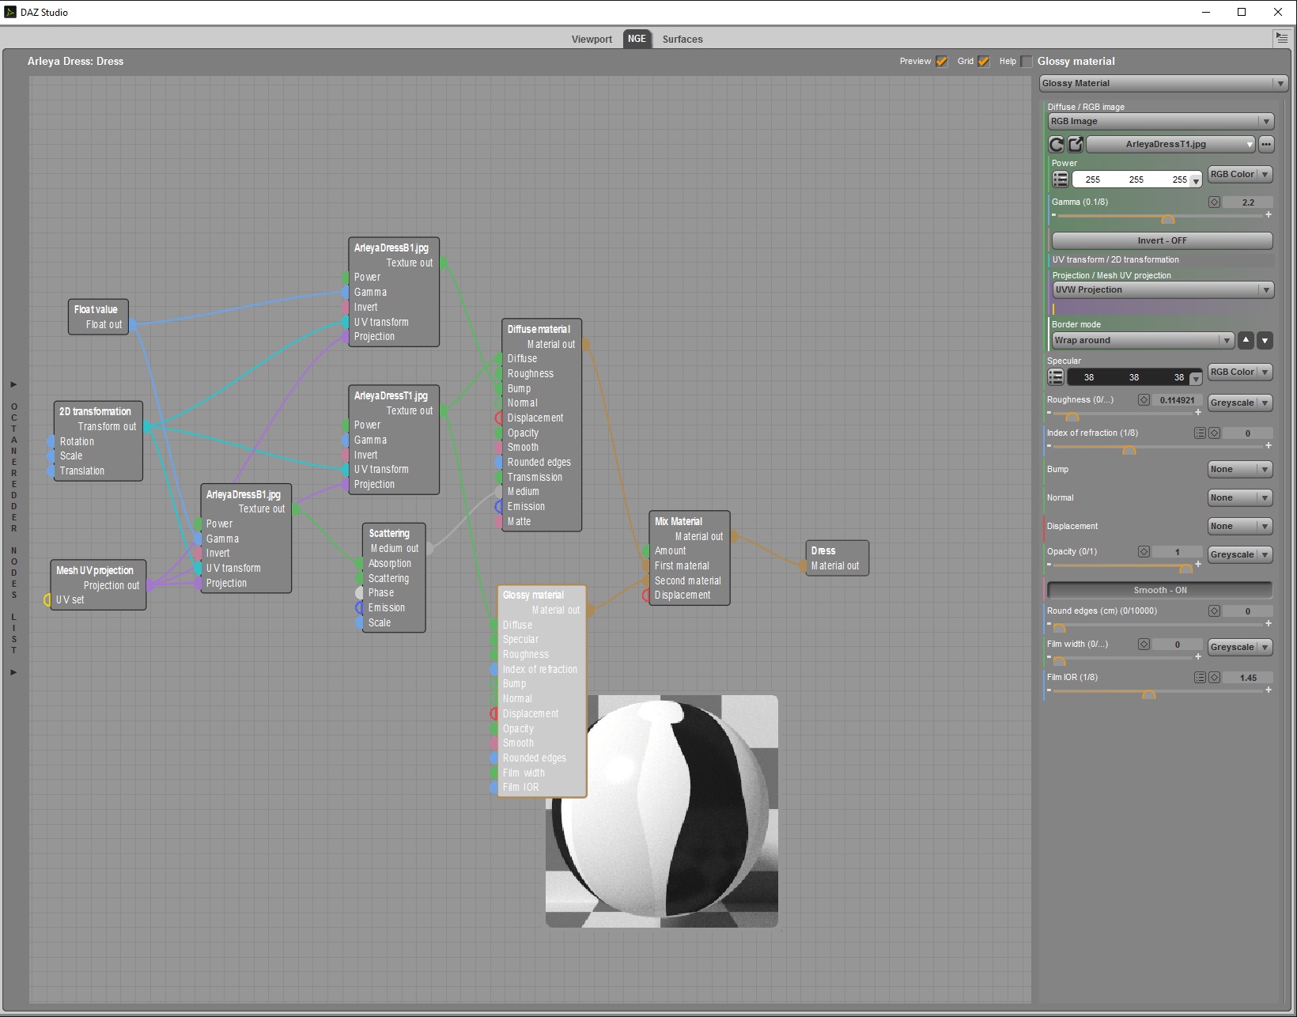The image size is (1297, 1017).
Task: Click the Gamma keyframe diamond icon
Action: click(1214, 202)
